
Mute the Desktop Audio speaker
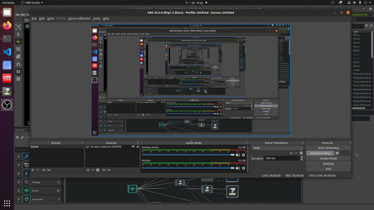(238, 155)
